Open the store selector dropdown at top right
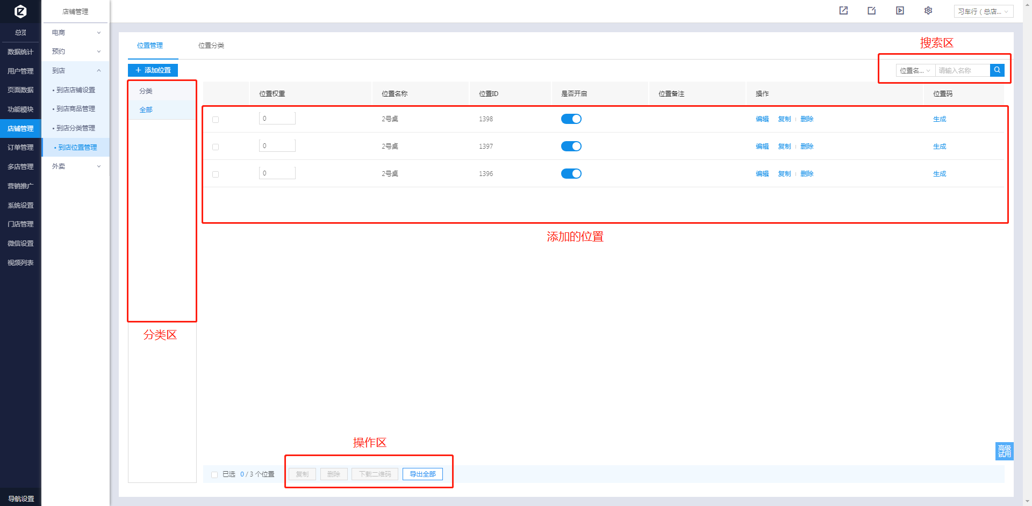The image size is (1032, 506). (983, 11)
